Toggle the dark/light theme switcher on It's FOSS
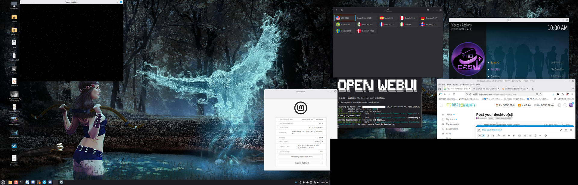The height and width of the screenshot is (185, 578). tap(559, 105)
